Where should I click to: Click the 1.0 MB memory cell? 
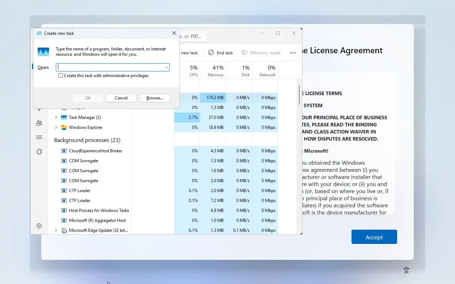(x=213, y=220)
